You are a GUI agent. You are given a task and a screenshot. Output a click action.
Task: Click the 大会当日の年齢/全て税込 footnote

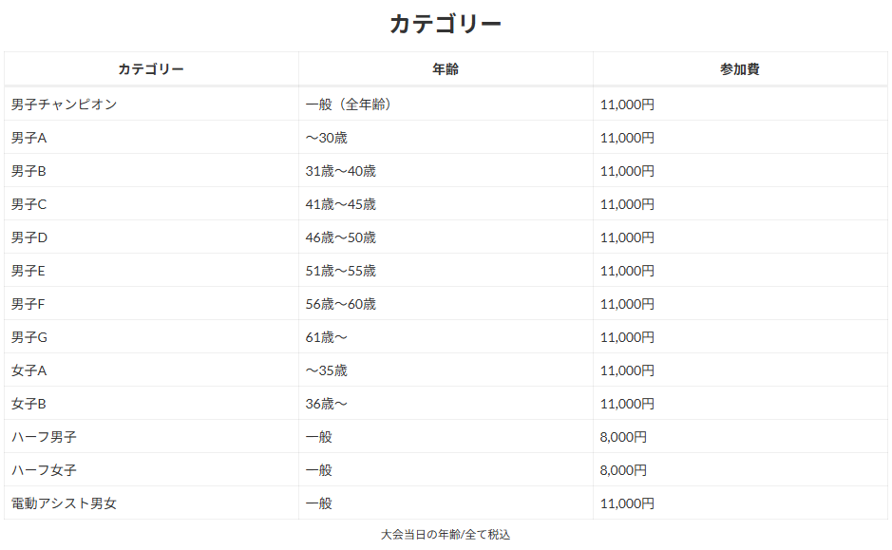[x=445, y=535]
